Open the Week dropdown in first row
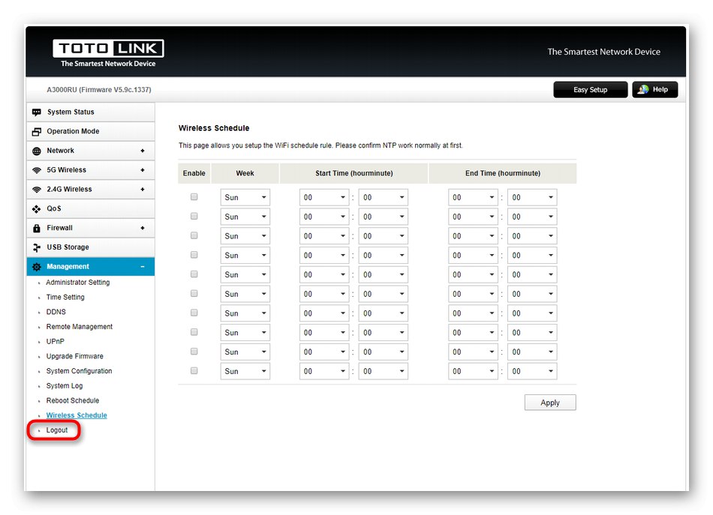Image resolution: width=713 pixels, height=515 pixels. coord(245,198)
